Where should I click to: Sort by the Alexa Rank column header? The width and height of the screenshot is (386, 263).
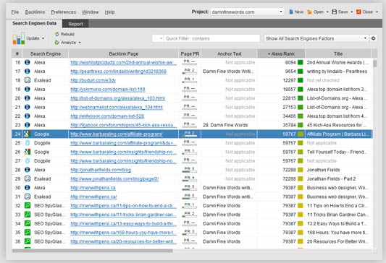[281, 53]
